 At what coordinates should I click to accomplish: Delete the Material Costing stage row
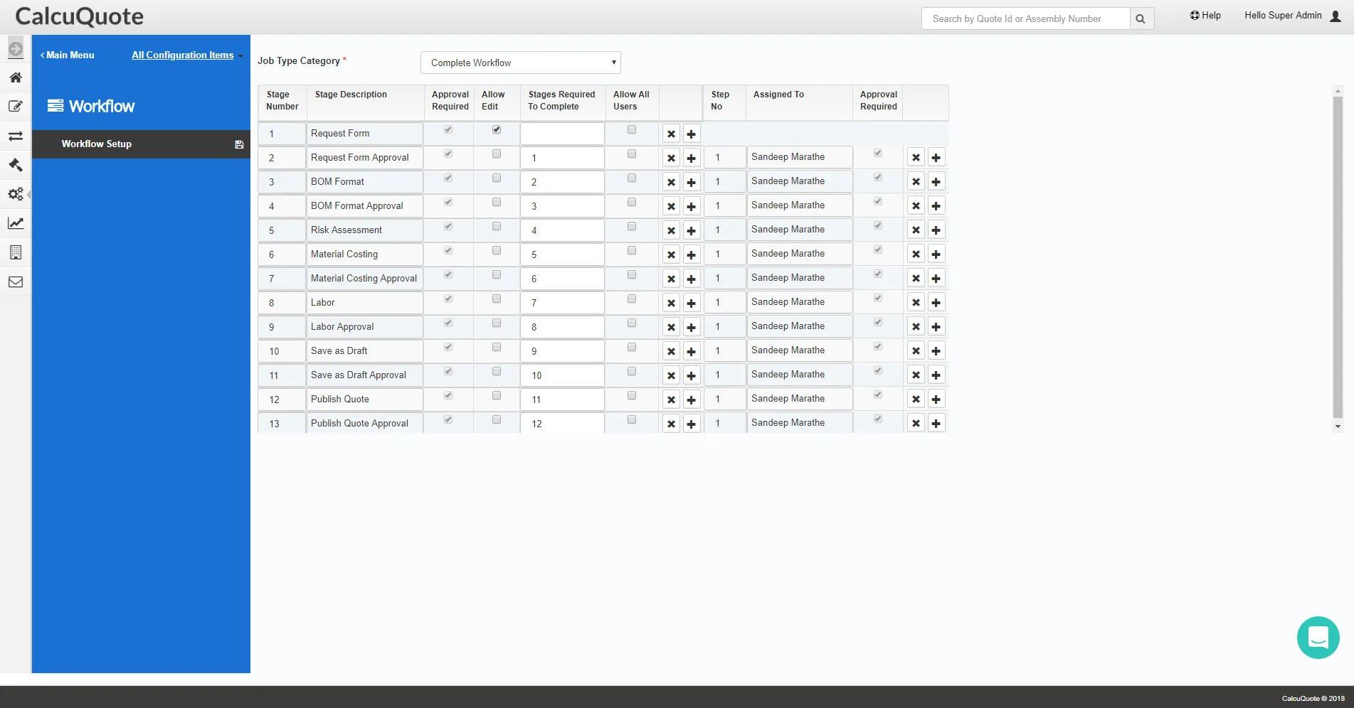[671, 254]
